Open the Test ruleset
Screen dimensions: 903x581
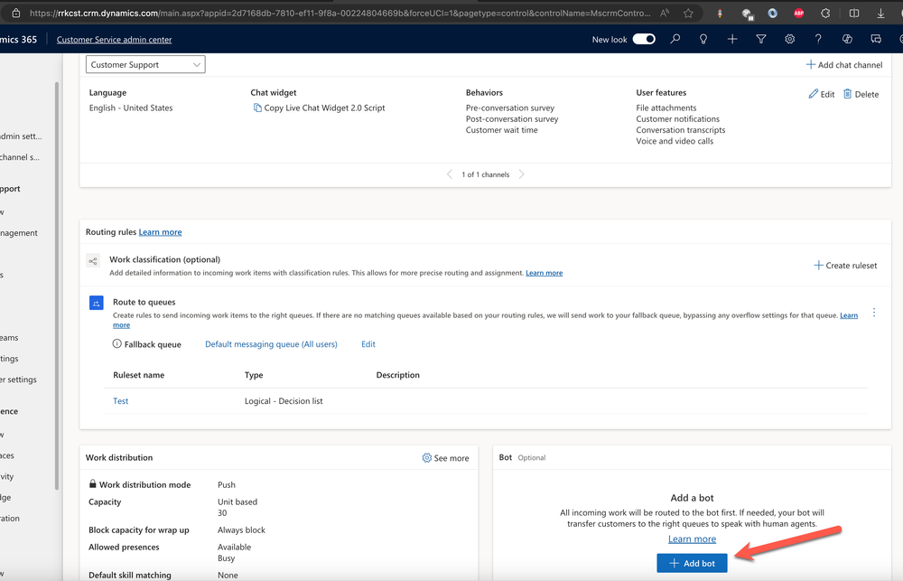click(x=120, y=400)
